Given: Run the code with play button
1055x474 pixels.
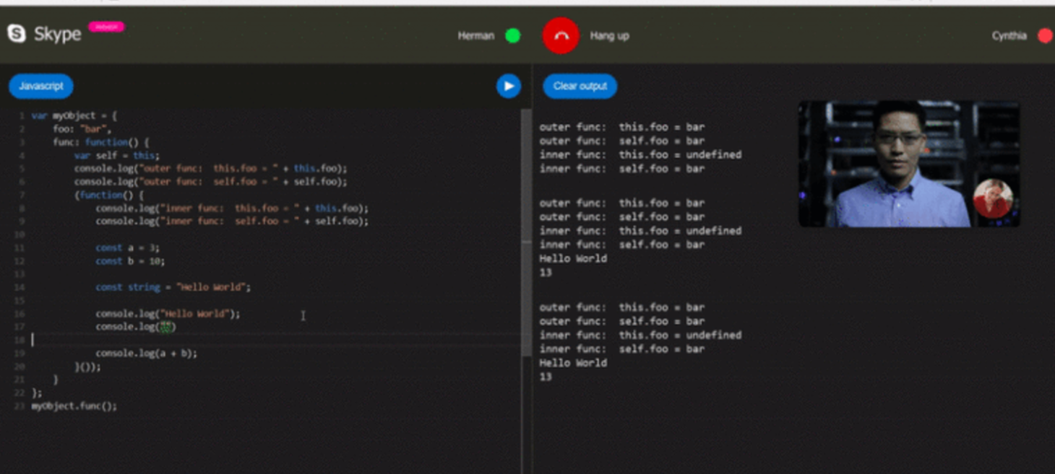Looking at the screenshot, I should pos(509,86).
